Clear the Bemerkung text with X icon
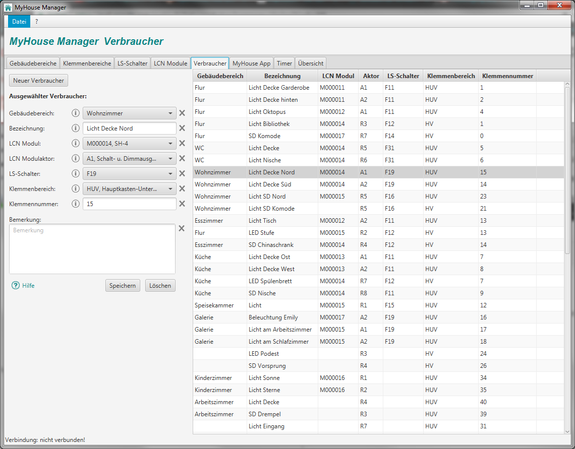 [x=182, y=228]
